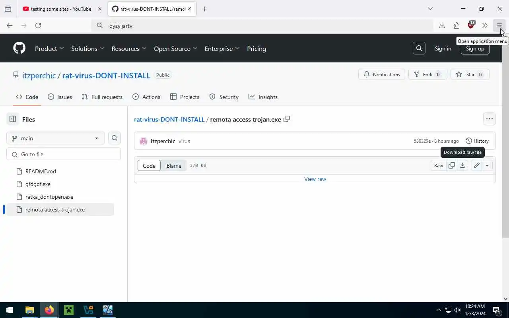Switch to the Insights tab
The image size is (509, 318).
[263, 97]
